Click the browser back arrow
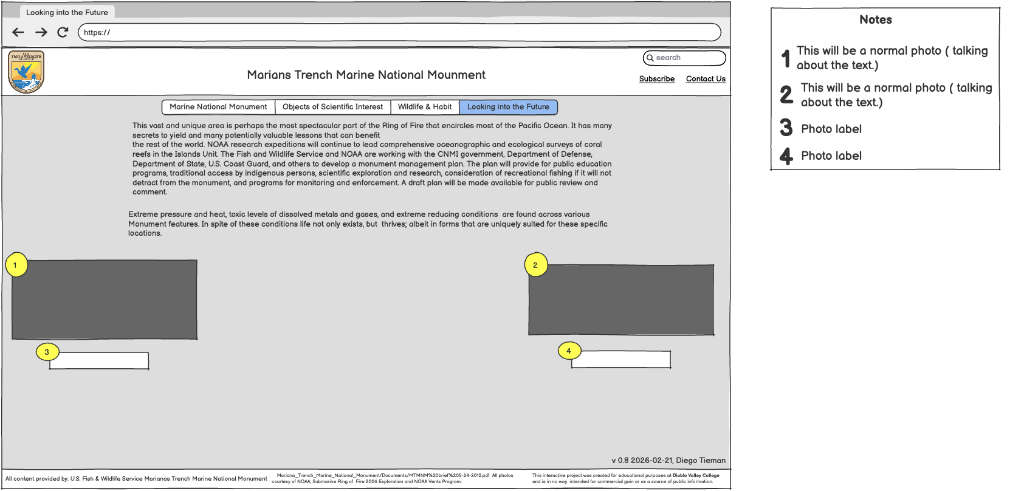 click(x=18, y=32)
